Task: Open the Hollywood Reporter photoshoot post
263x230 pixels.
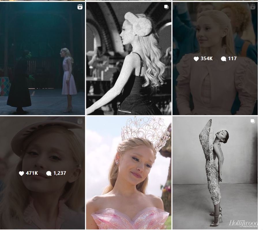Action: (215, 173)
